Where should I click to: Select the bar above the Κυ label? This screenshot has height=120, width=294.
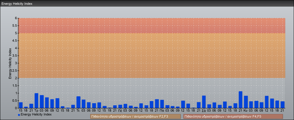pyautogui.click(x=246, y=102)
